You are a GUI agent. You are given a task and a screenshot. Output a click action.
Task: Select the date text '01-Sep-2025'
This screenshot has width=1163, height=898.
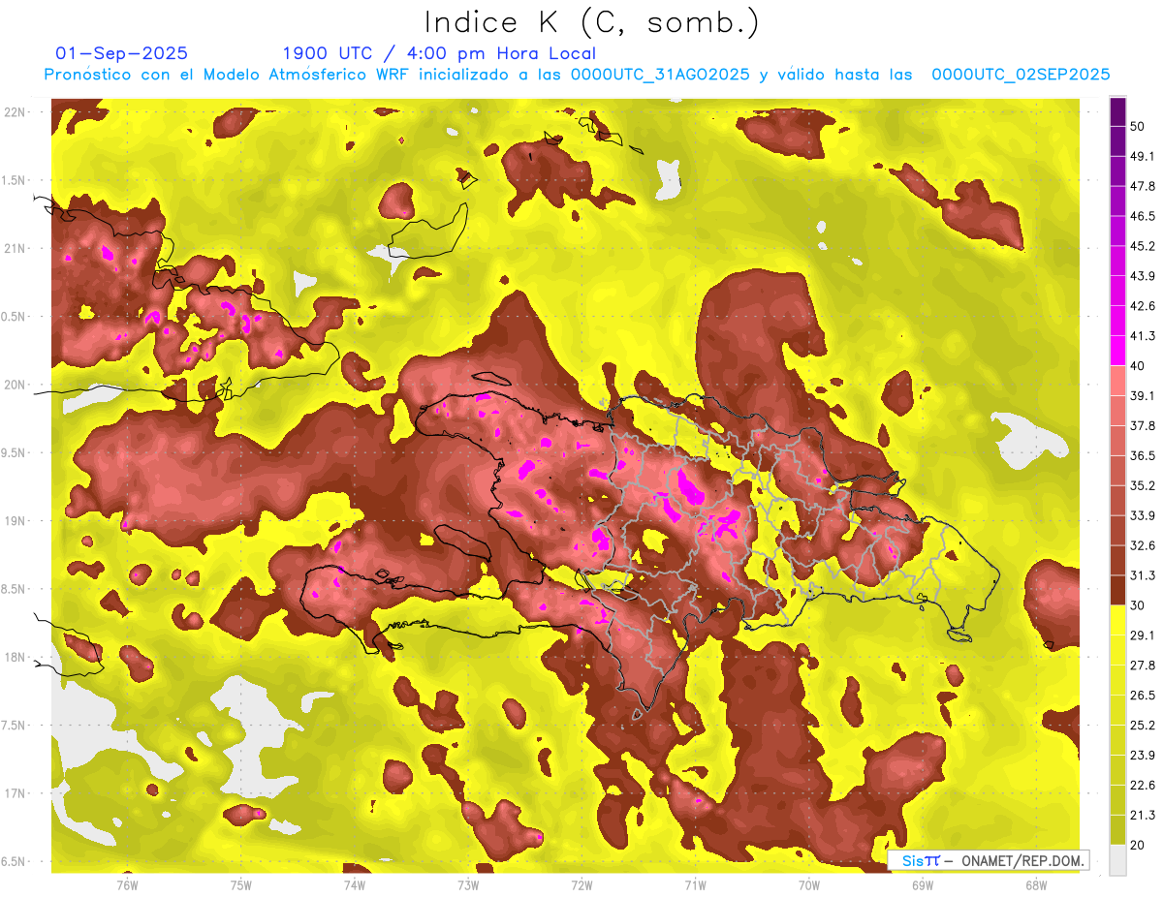tap(122, 53)
